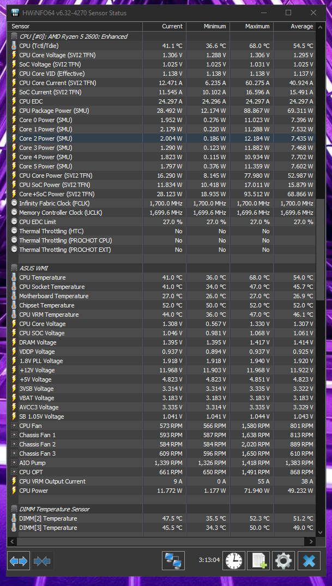Select the CPU EDC row
This screenshot has width=332, height=586.
[x=161, y=101]
